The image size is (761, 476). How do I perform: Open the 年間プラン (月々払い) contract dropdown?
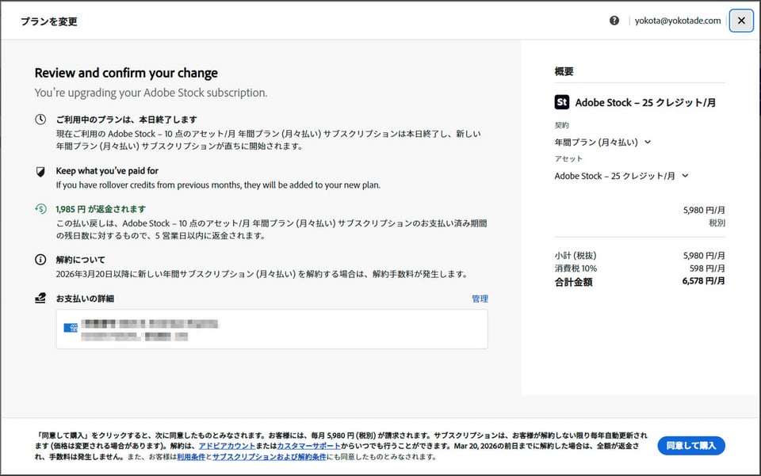602,143
